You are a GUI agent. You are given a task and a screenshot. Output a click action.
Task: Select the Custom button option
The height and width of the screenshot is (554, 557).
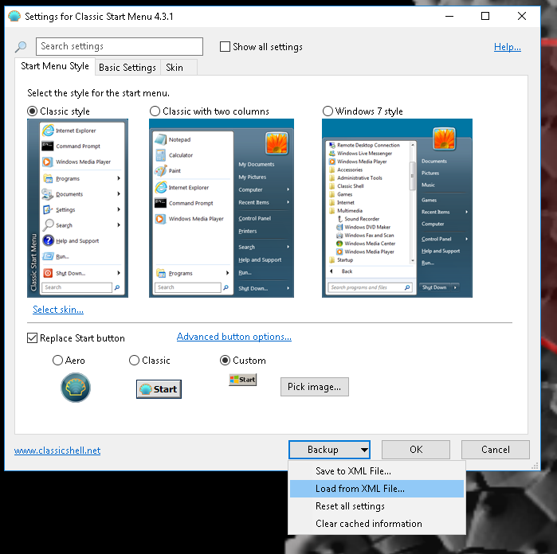coord(225,361)
